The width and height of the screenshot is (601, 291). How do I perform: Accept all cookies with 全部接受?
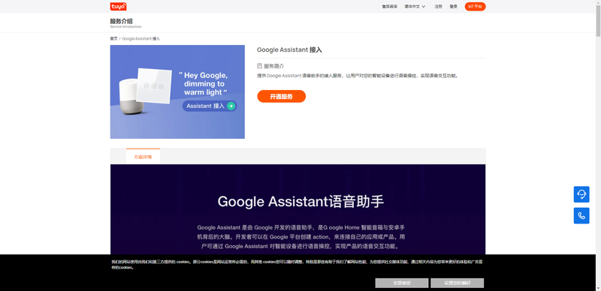(402, 283)
